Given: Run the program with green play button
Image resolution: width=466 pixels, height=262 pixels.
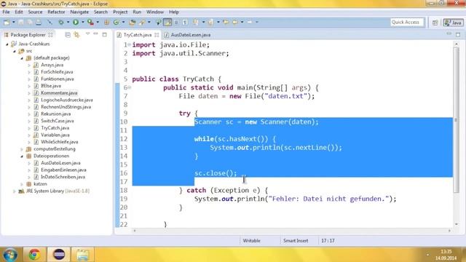Looking at the screenshot, I should coord(76,22).
